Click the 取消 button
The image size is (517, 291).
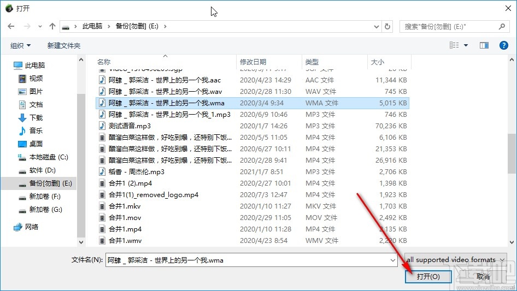coord(483,276)
